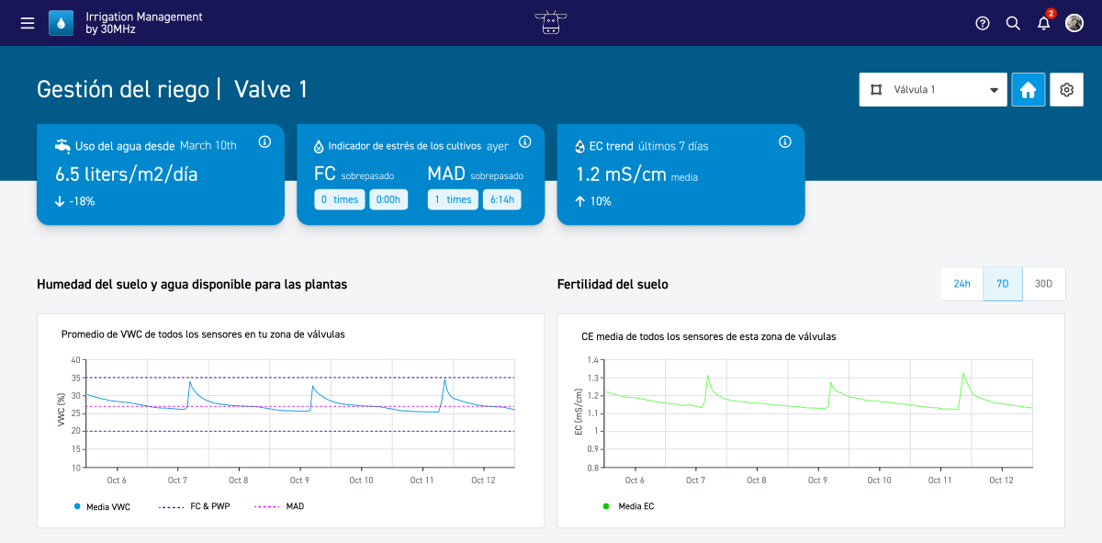Image resolution: width=1102 pixels, height=543 pixels.
Task: Open the Válvula 1 dropdown
Action: (933, 89)
